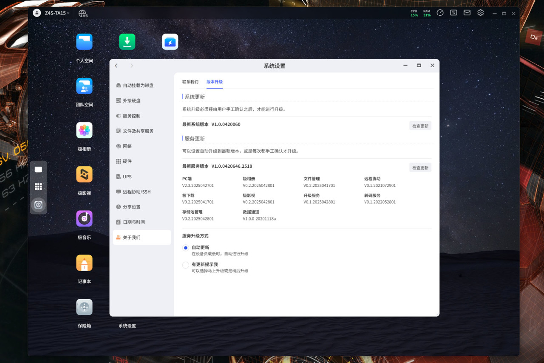Expand the Z4S-TA15 user dropdown
The width and height of the screenshot is (544, 363).
57,13
